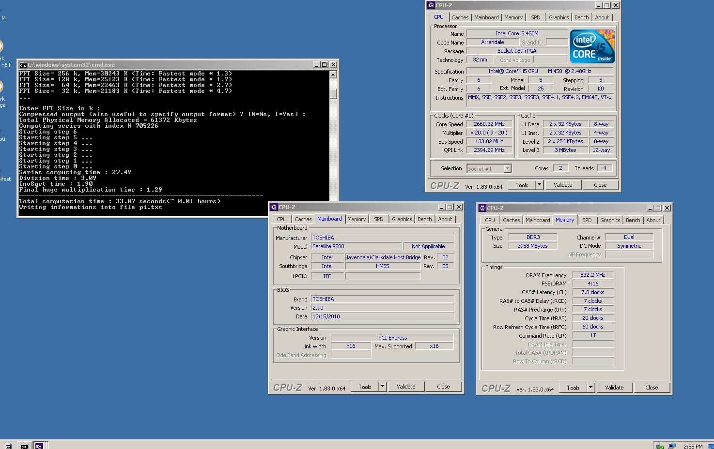The width and height of the screenshot is (714, 449).
Task: Click cmd window scrollbar up arrow
Action: click(333, 75)
